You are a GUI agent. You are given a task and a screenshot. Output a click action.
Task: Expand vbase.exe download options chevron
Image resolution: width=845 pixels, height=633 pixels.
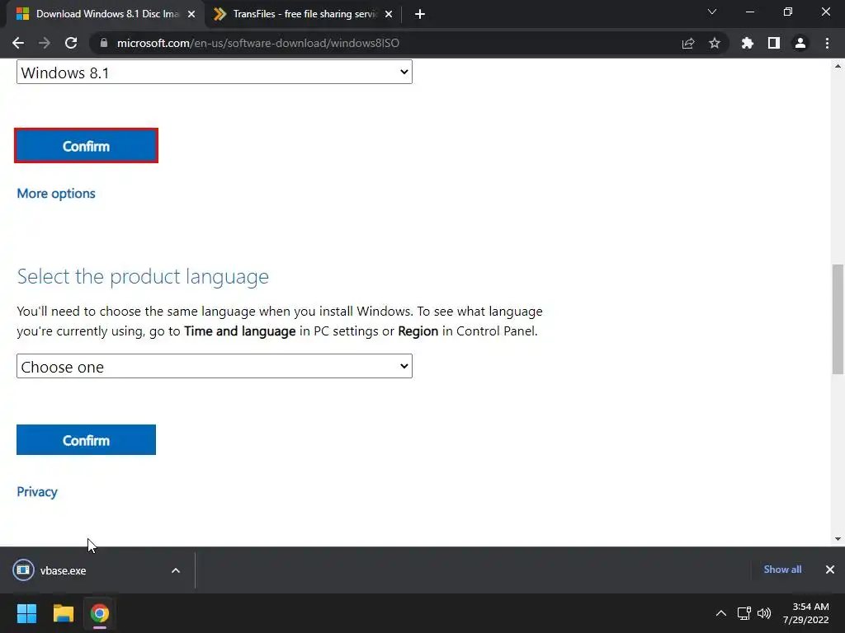(x=176, y=570)
